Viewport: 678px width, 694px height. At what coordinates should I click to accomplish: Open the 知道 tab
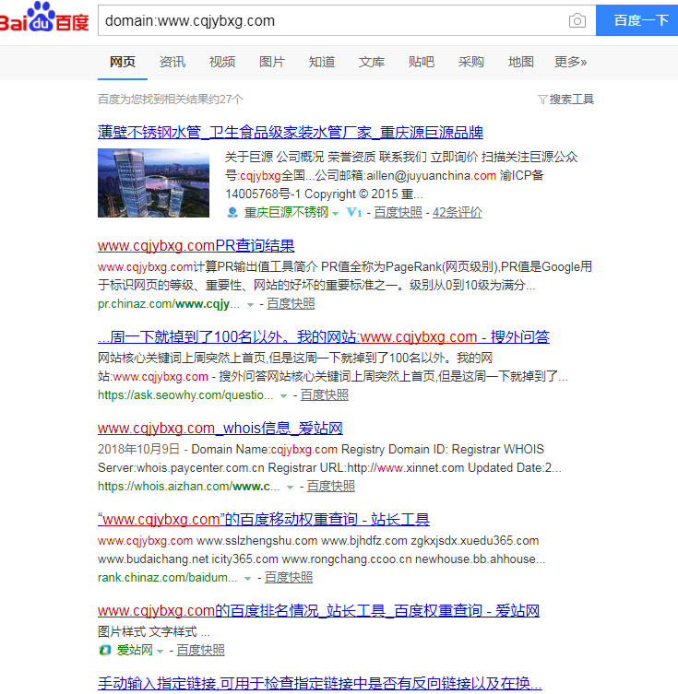point(322,63)
